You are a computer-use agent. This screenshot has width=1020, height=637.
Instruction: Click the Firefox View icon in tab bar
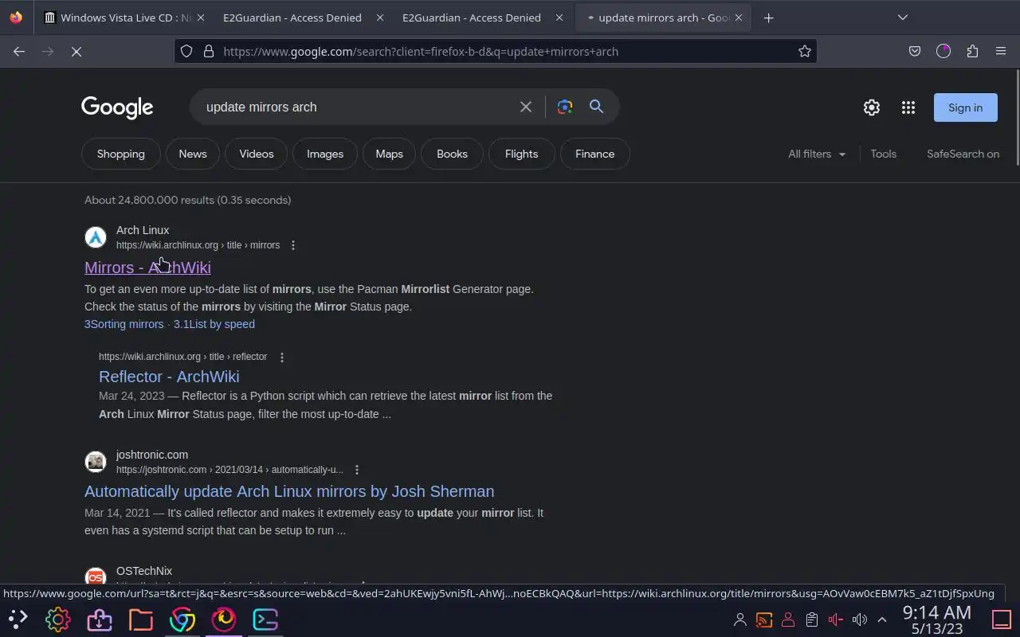click(16, 18)
